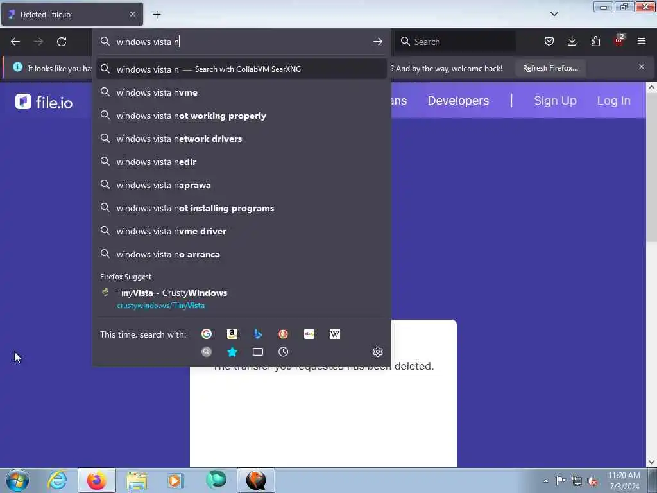This screenshot has height=493, width=657.
Task: Click the Sign Up link
Action: point(555,101)
